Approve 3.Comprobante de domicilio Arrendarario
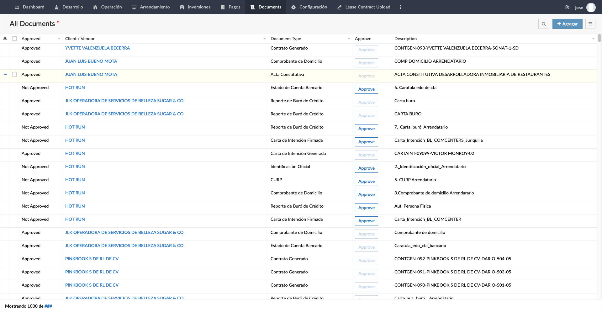 click(x=366, y=194)
